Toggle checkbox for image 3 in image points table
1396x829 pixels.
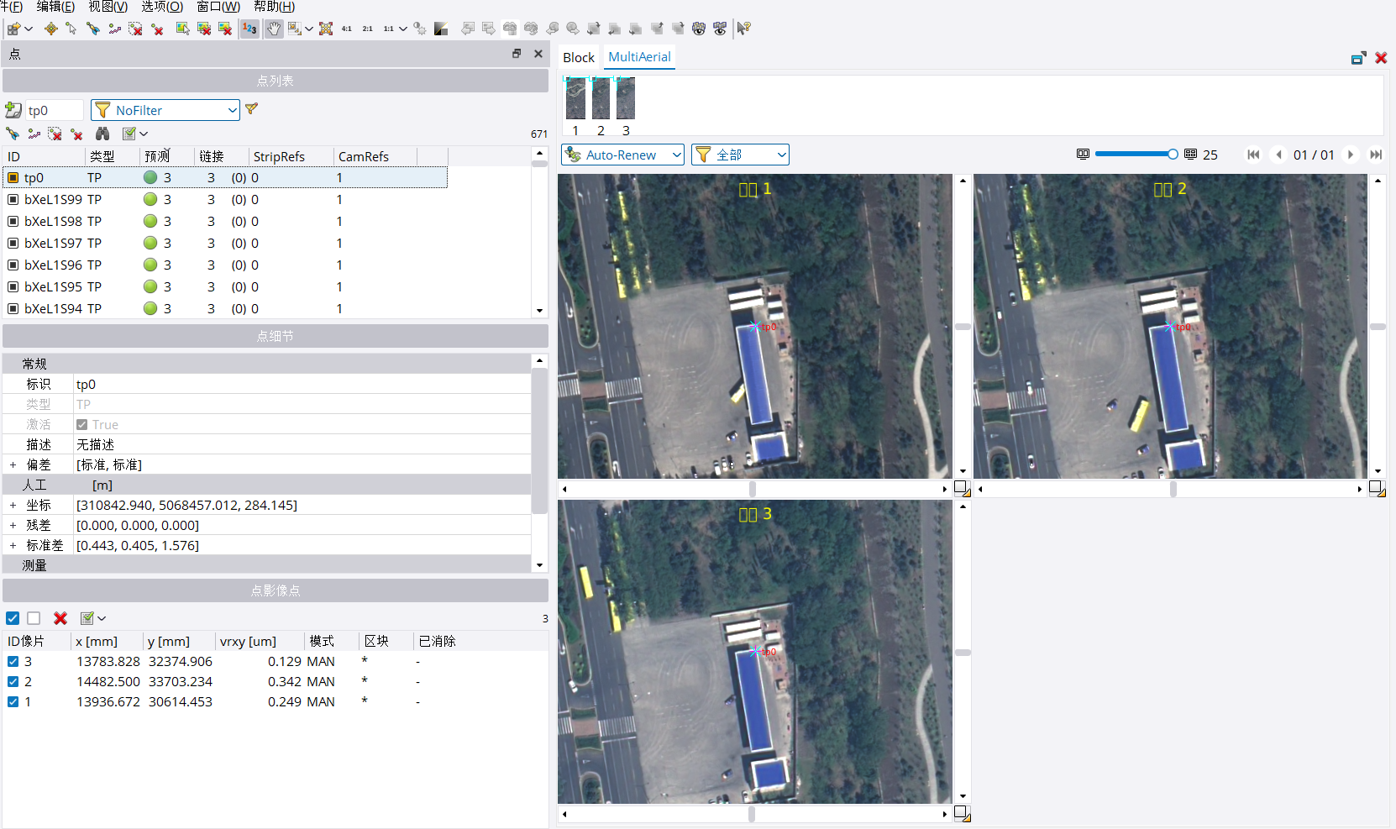(13, 662)
